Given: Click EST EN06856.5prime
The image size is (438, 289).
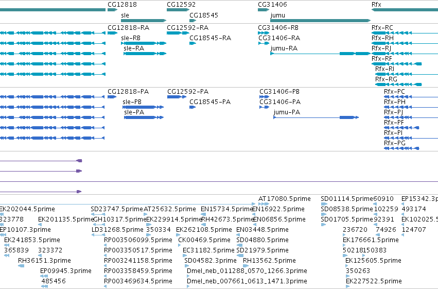Looking at the screenshot, I should pyautogui.click(x=279, y=219).
